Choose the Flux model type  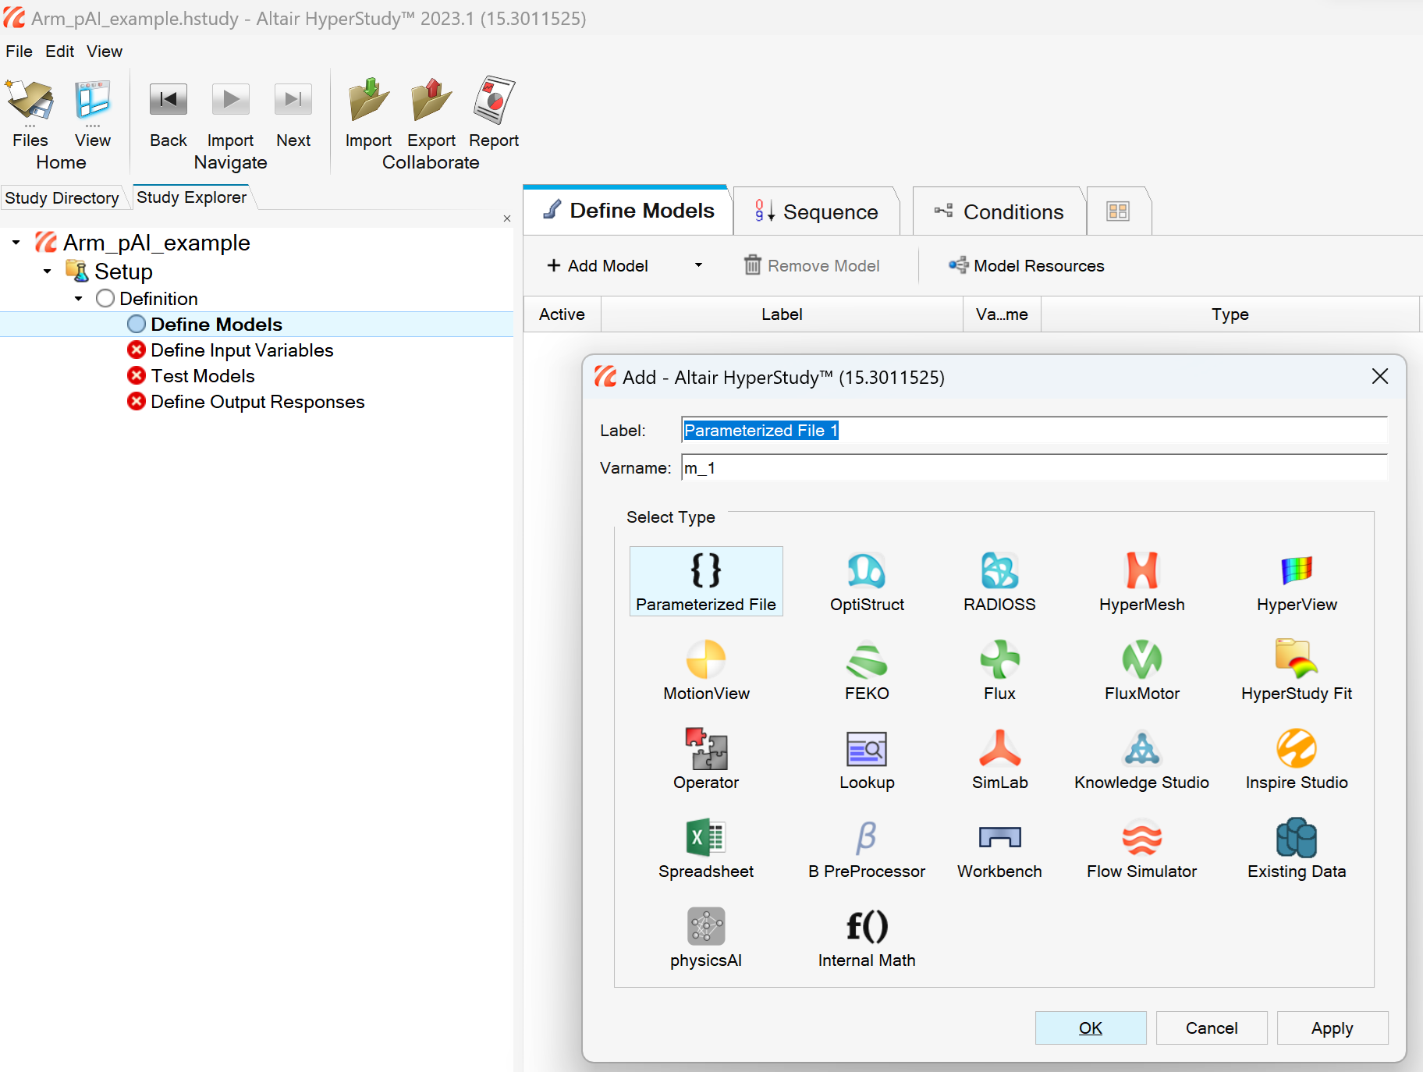999,670
